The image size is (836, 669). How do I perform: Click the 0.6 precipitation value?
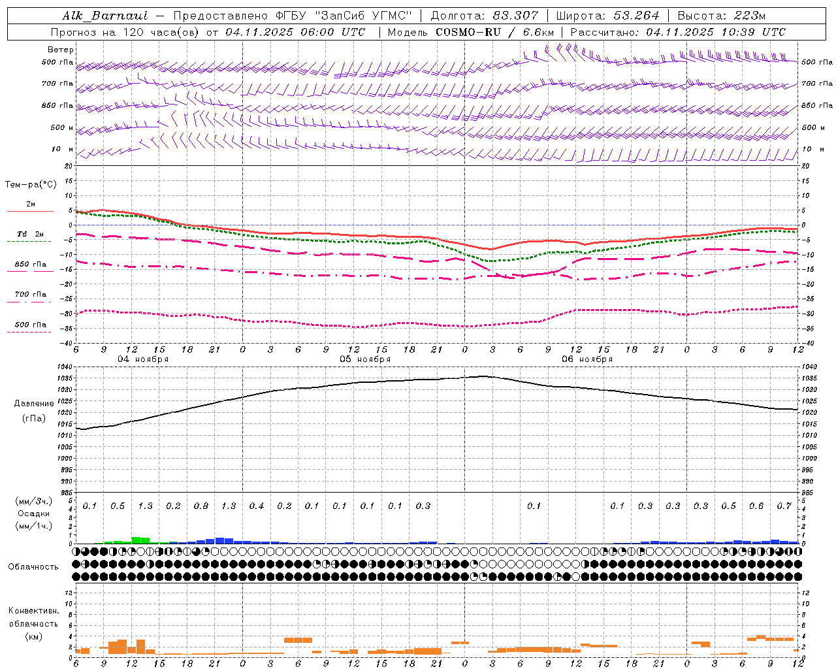click(756, 506)
